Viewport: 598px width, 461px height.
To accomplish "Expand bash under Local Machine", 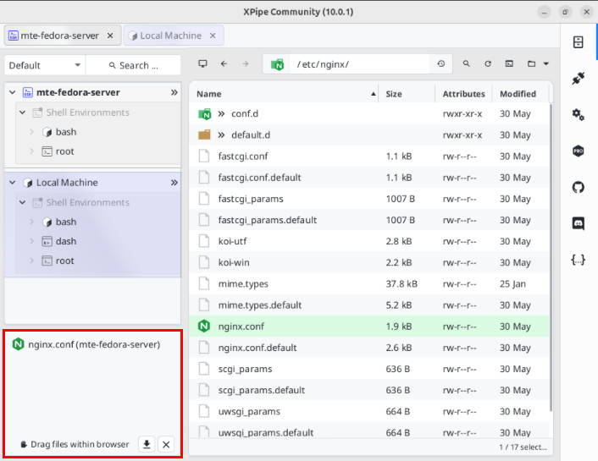I will 31,222.
